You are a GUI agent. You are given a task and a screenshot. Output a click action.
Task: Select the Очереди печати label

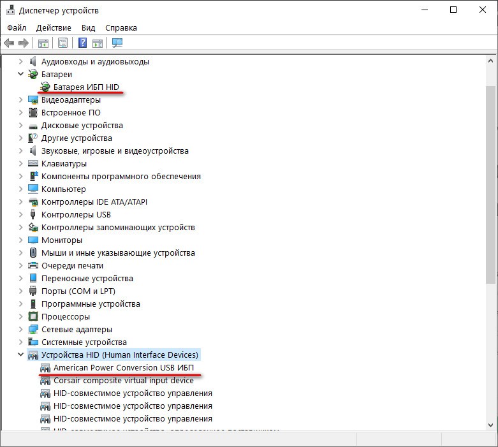click(x=72, y=265)
